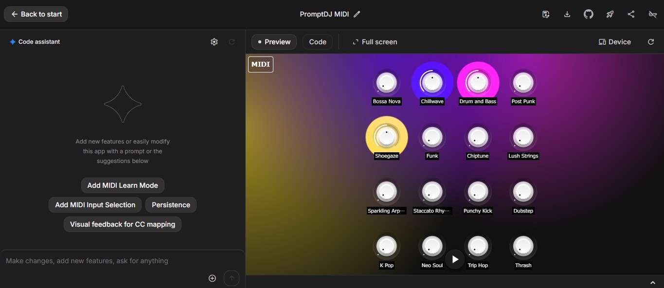Image resolution: width=664 pixels, height=288 pixels.
Task: Download the app using the download icon
Action: 567,14
